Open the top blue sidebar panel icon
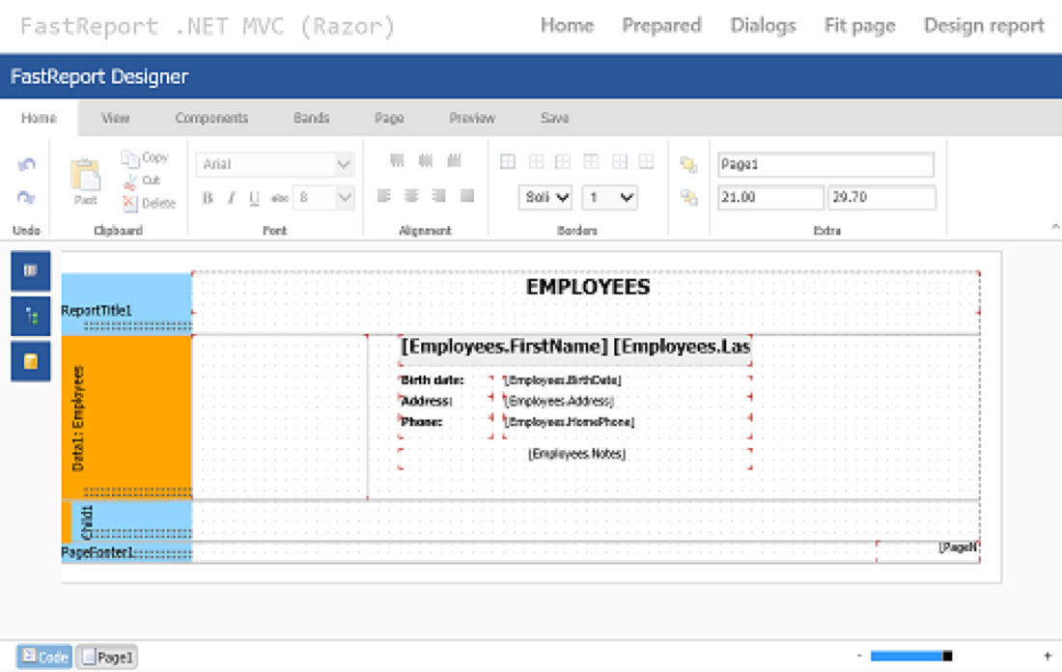This screenshot has width=1062, height=672. click(30, 271)
